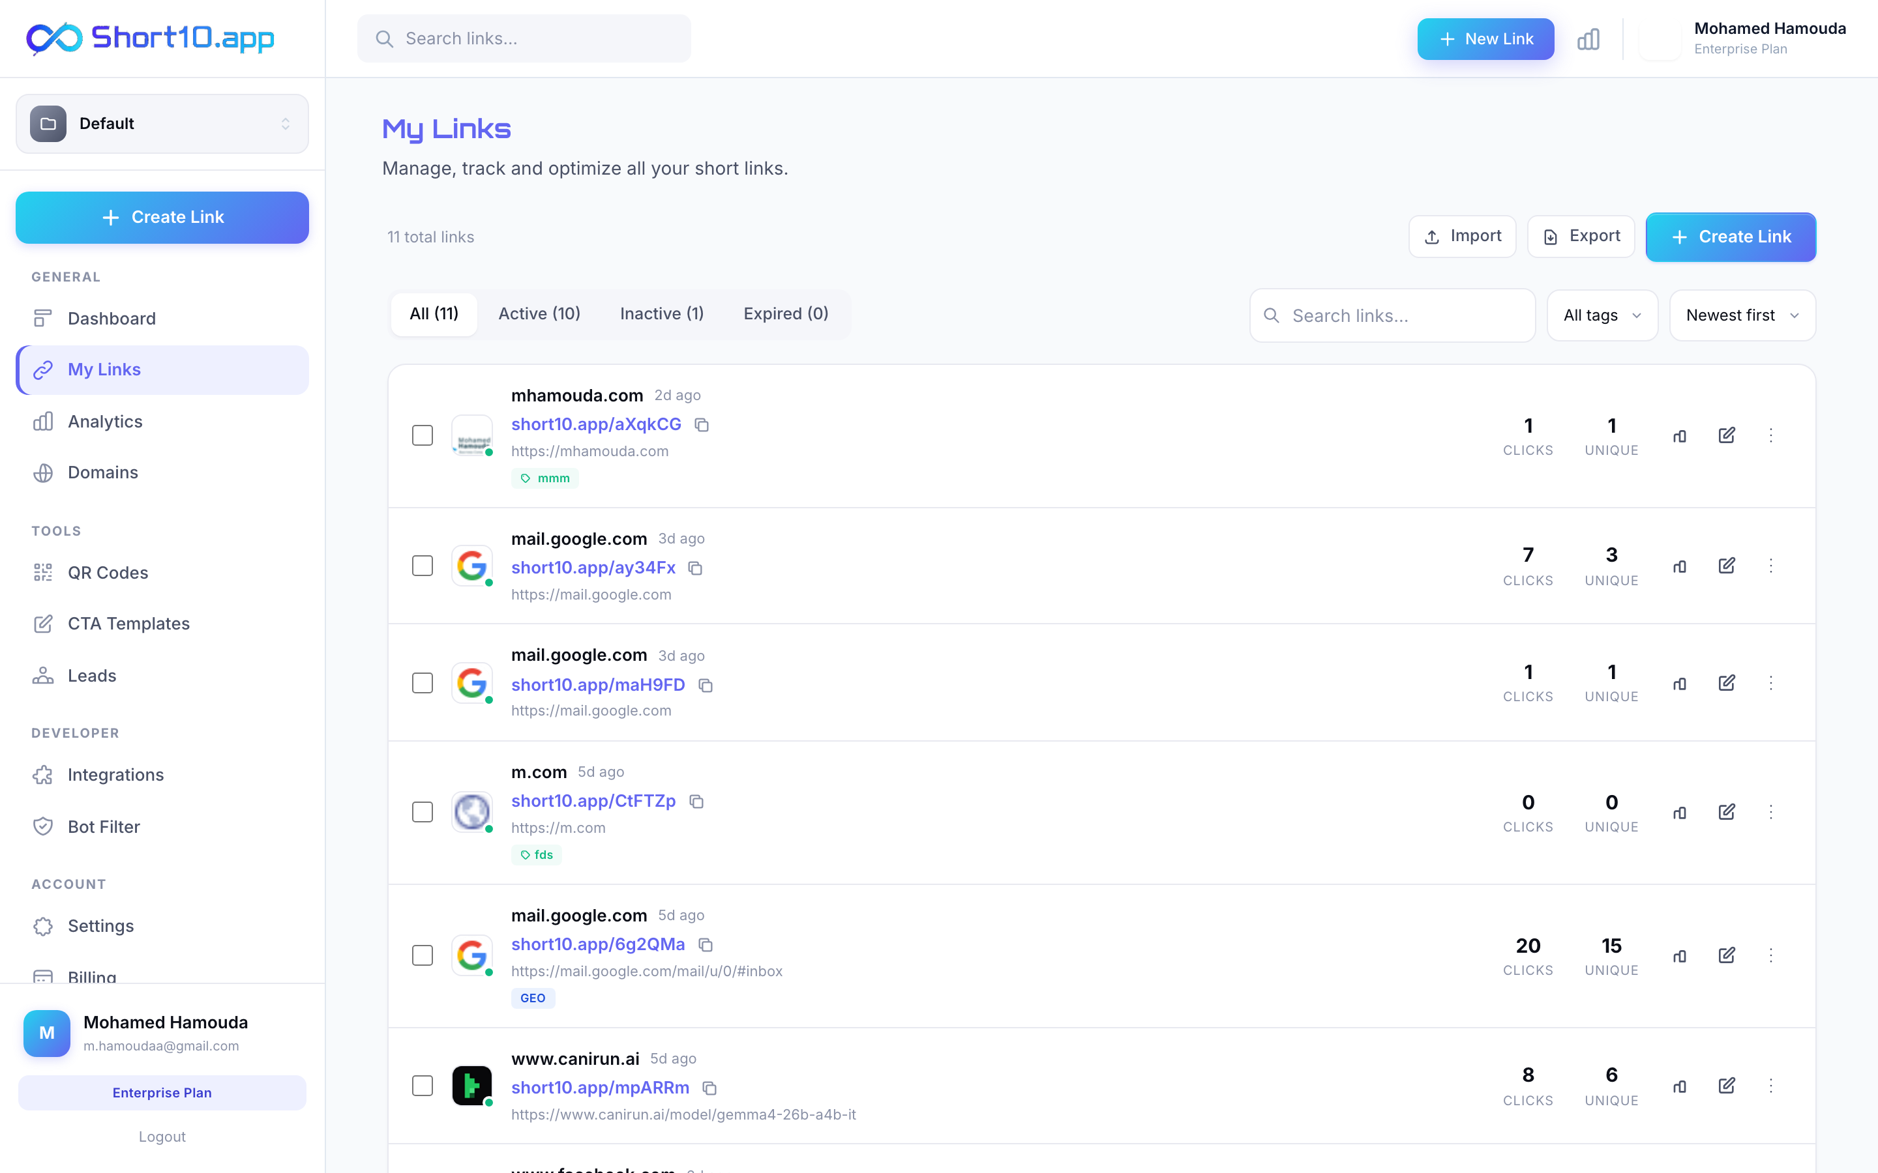Click the Export button
This screenshot has width=1878, height=1173.
click(1581, 236)
